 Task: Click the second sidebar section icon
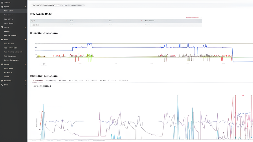(2, 7)
